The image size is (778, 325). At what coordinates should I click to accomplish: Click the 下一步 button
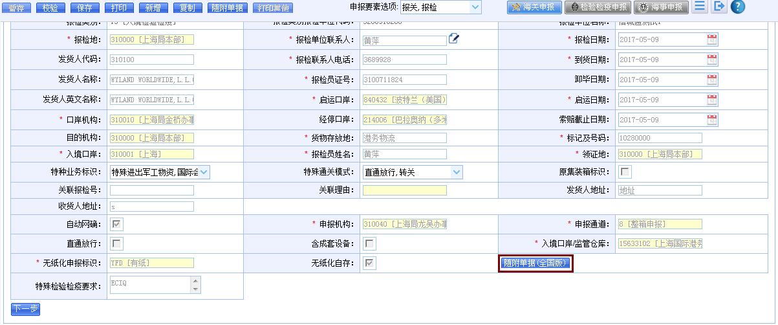pos(25,309)
